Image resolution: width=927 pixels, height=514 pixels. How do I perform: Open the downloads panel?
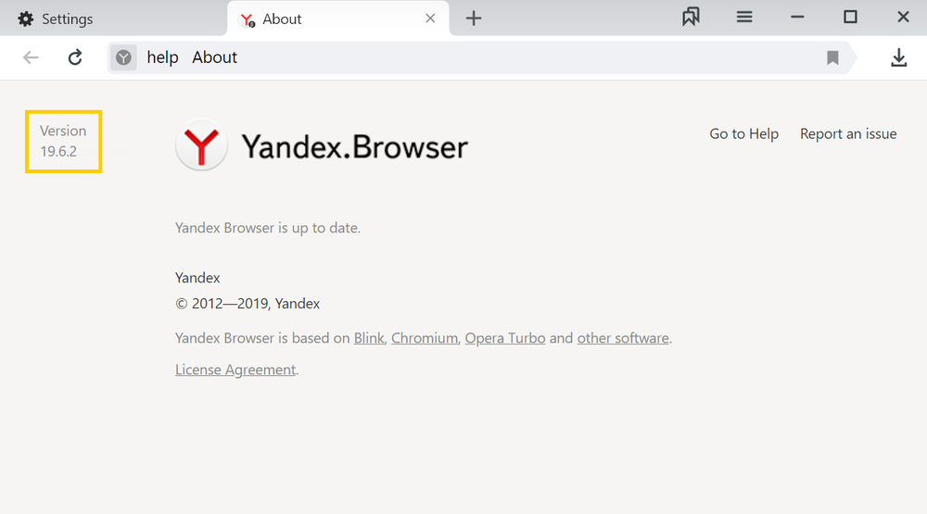coord(898,58)
